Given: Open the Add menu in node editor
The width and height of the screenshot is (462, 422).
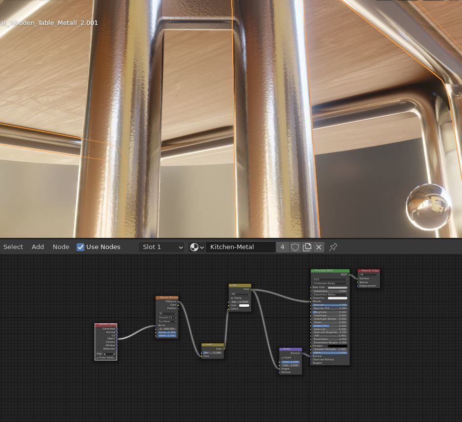Looking at the screenshot, I should 38,247.
